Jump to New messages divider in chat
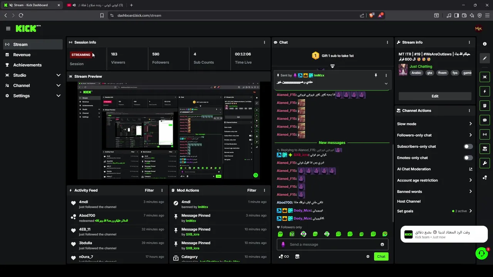The image size is (493, 277). 332,143
